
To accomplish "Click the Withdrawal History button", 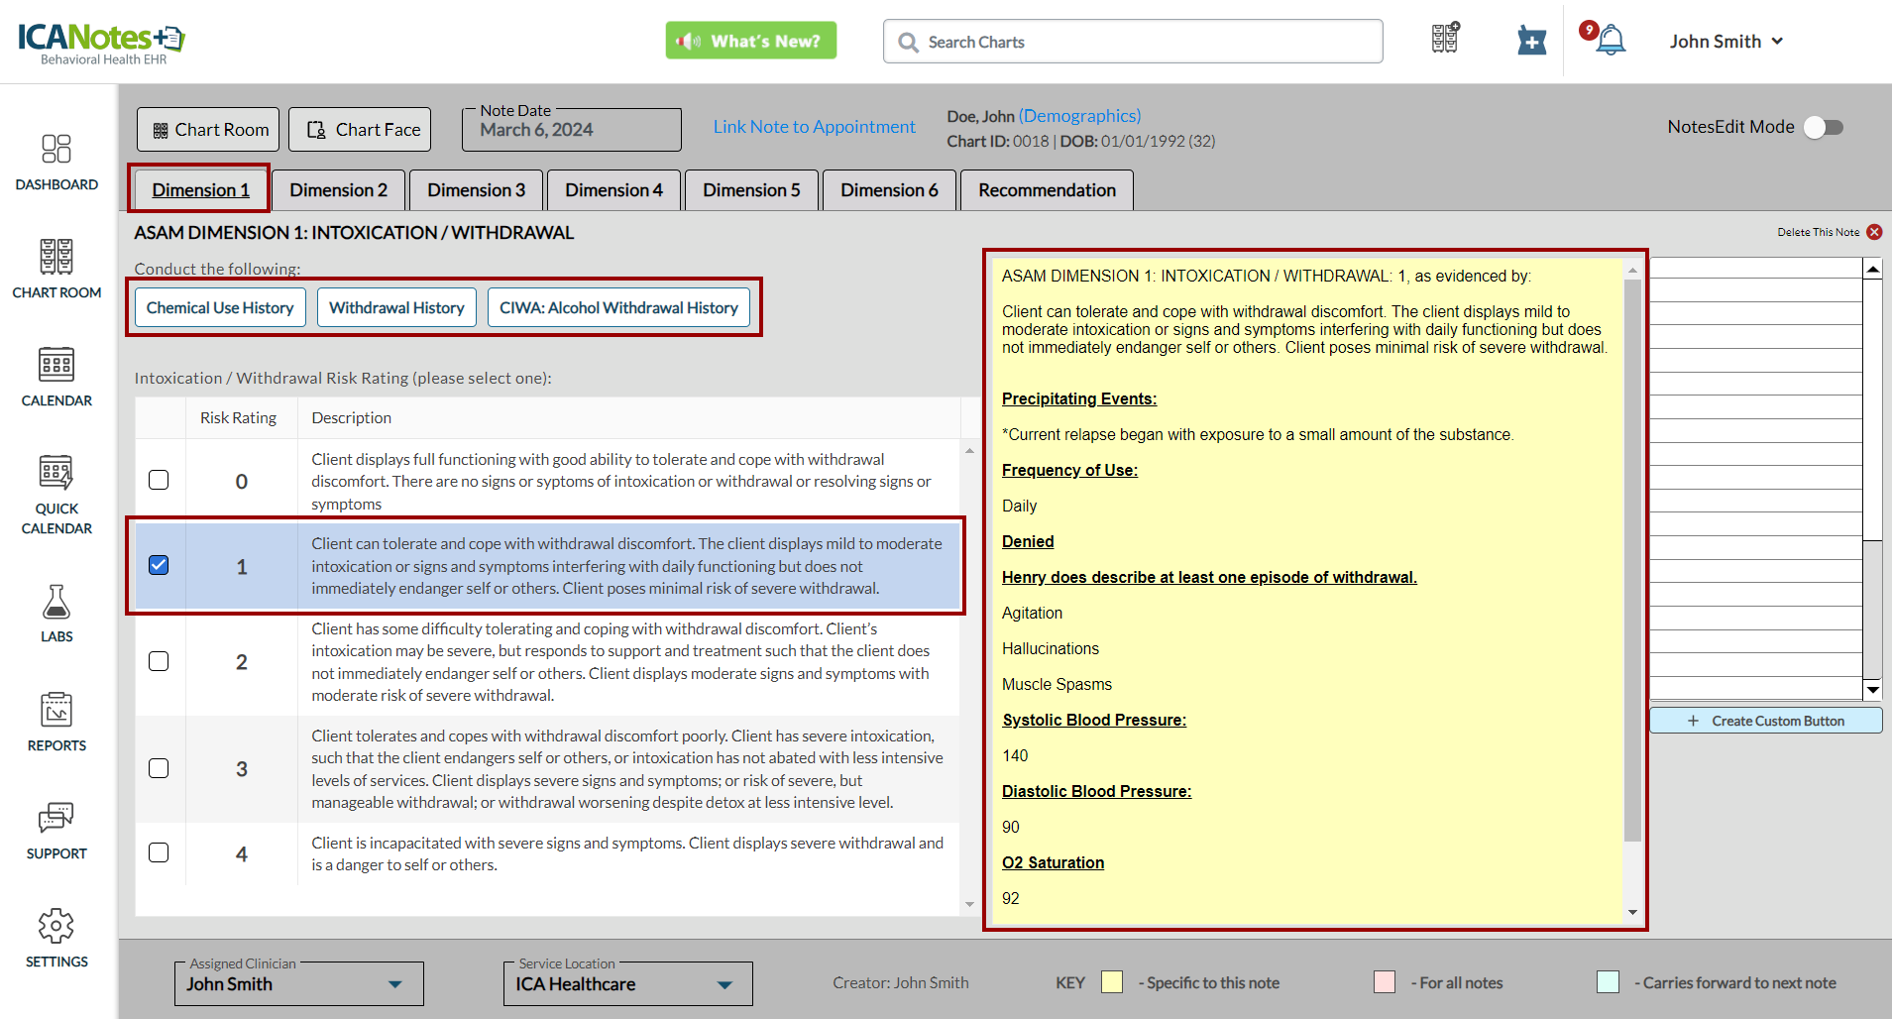I will point(396,307).
